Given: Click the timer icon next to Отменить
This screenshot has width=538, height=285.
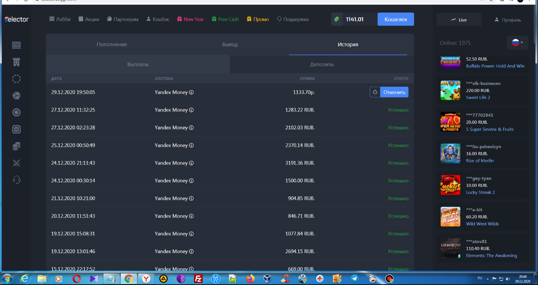Looking at the screenshot, I should click(375, 92).
